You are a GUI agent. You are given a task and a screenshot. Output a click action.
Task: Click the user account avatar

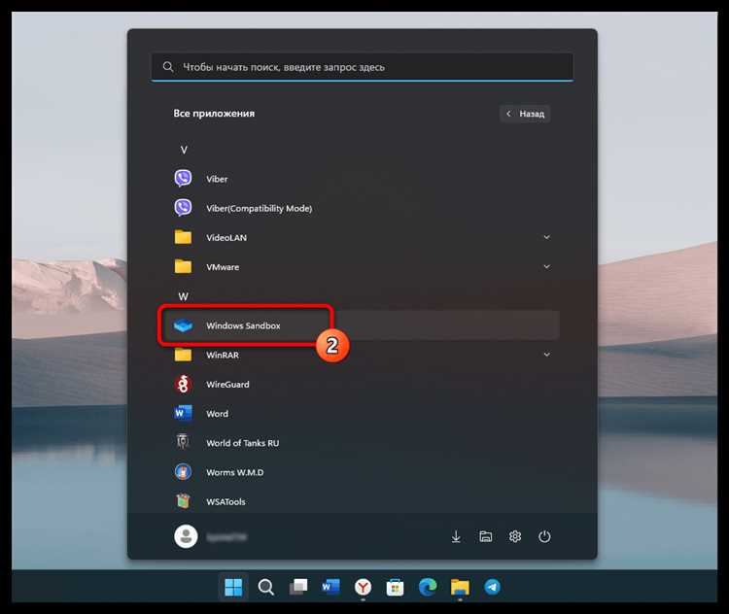186,536
